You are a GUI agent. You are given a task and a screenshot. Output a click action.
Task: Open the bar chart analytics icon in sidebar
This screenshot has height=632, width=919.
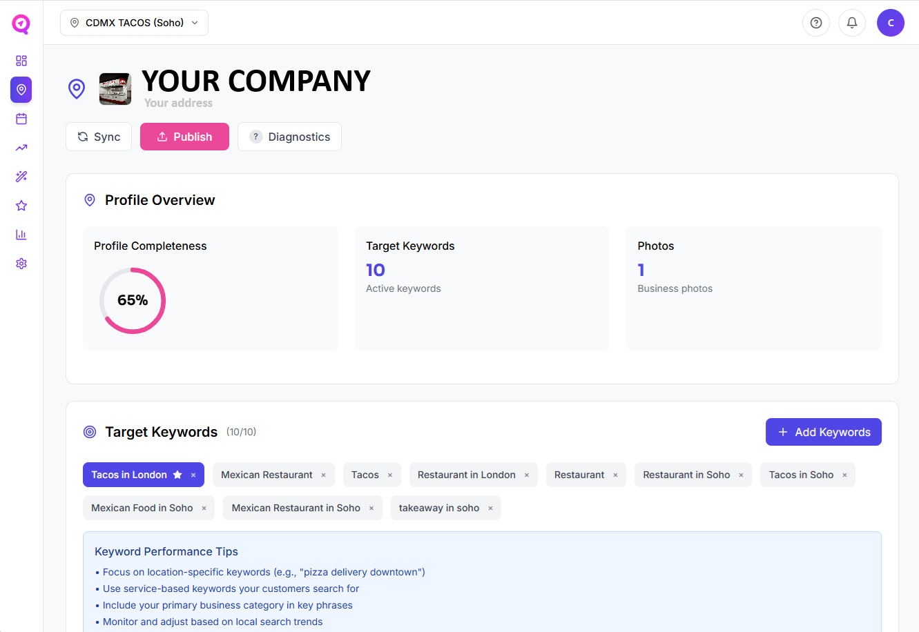coord(21,234)
